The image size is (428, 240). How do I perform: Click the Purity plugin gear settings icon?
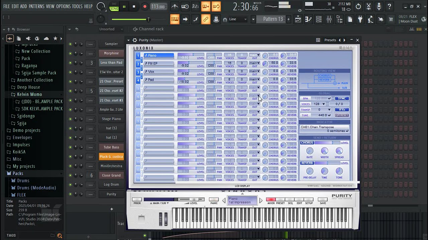(135, 40)
